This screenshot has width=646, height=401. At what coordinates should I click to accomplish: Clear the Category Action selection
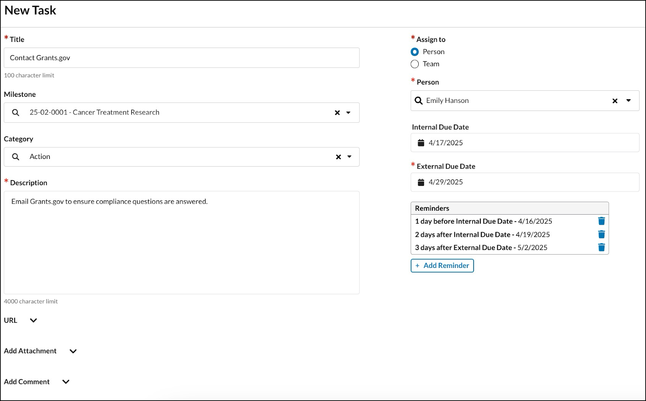pos(338,157)
